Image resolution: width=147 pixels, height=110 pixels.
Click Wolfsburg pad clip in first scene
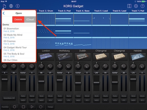tap(64, 19)
